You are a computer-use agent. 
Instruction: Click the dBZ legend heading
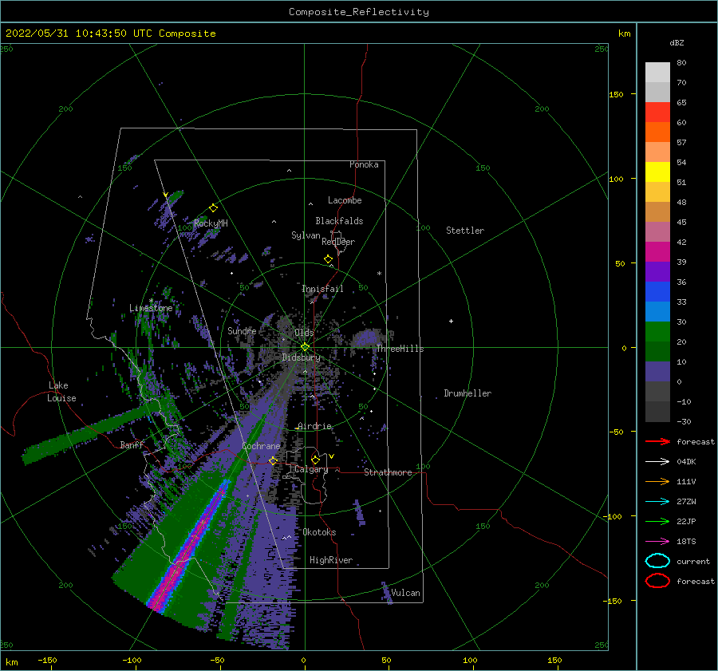(677, 42)
